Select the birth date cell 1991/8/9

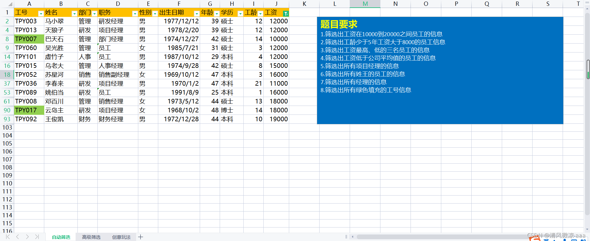179,92
